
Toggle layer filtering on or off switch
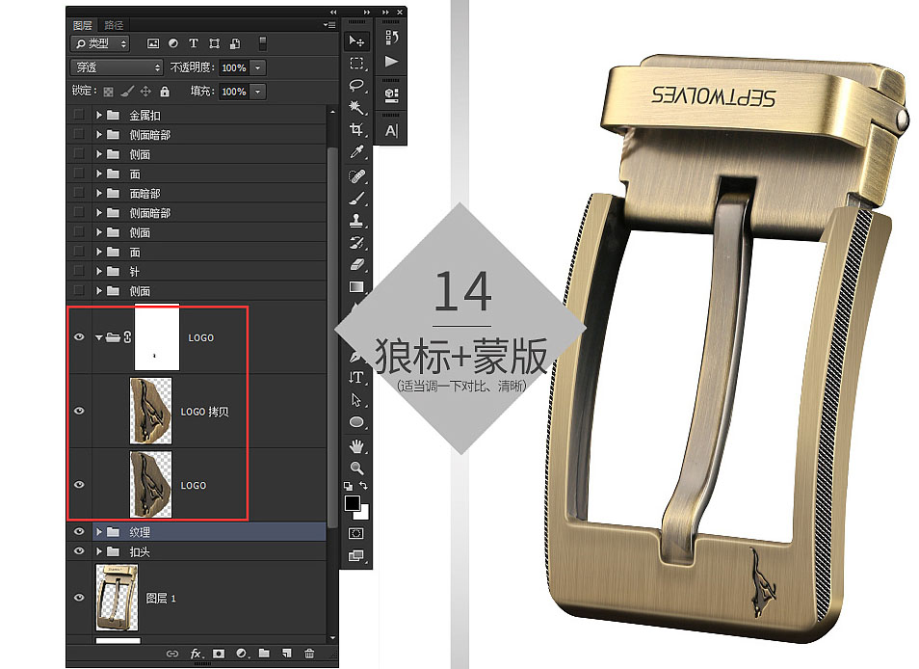tap(263, 43)
